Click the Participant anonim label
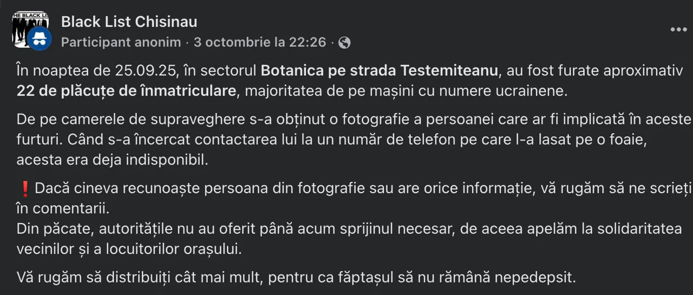 pos(121,42)
